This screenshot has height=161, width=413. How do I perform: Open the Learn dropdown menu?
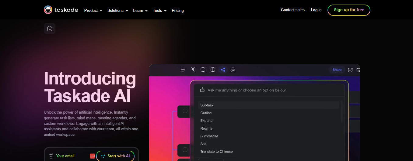(140, 10)
